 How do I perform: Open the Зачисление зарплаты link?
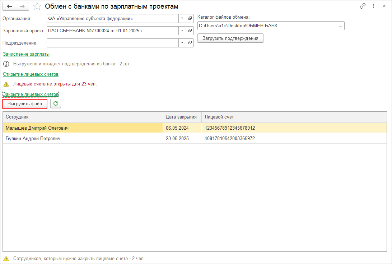click(x=26, y=54)
